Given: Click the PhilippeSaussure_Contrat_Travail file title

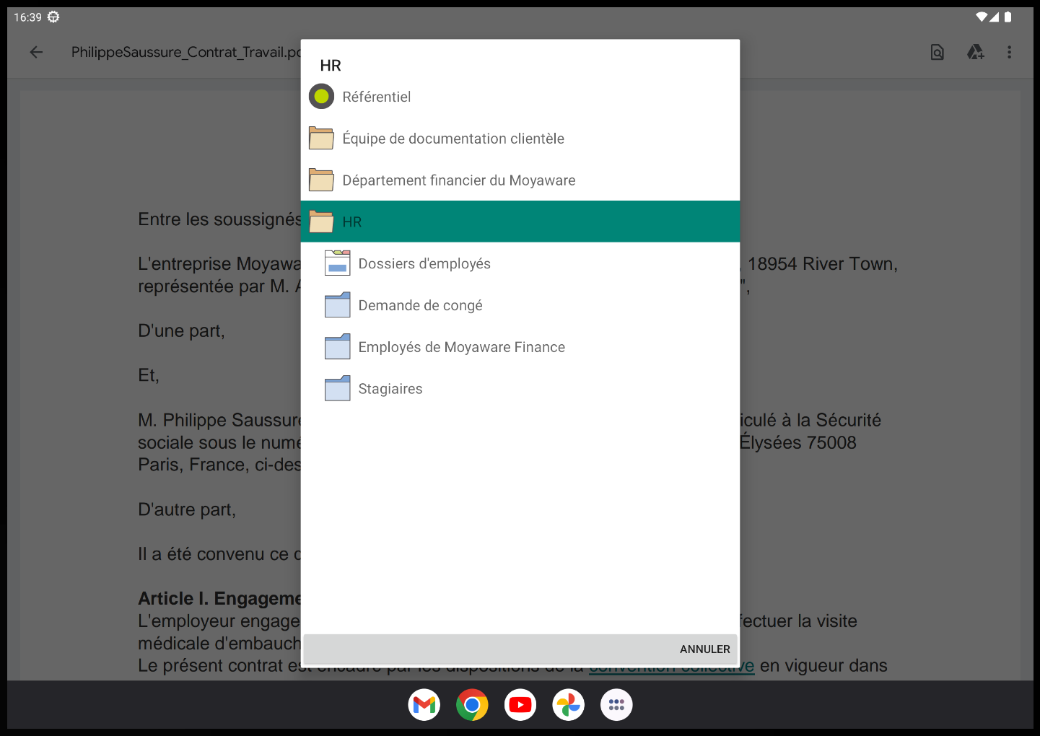Looking at the screenshot, I should click(x=186, y=52).
